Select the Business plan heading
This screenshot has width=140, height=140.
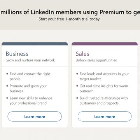17,54
